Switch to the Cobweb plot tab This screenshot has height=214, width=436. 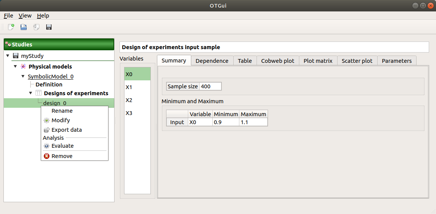(278, 61)
